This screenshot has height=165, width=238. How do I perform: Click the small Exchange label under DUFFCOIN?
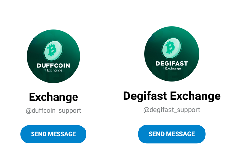(55, 70)
